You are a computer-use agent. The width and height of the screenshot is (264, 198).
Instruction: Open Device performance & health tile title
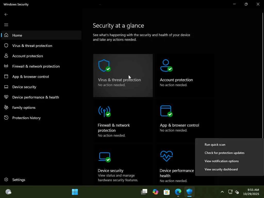coord(177,173)
